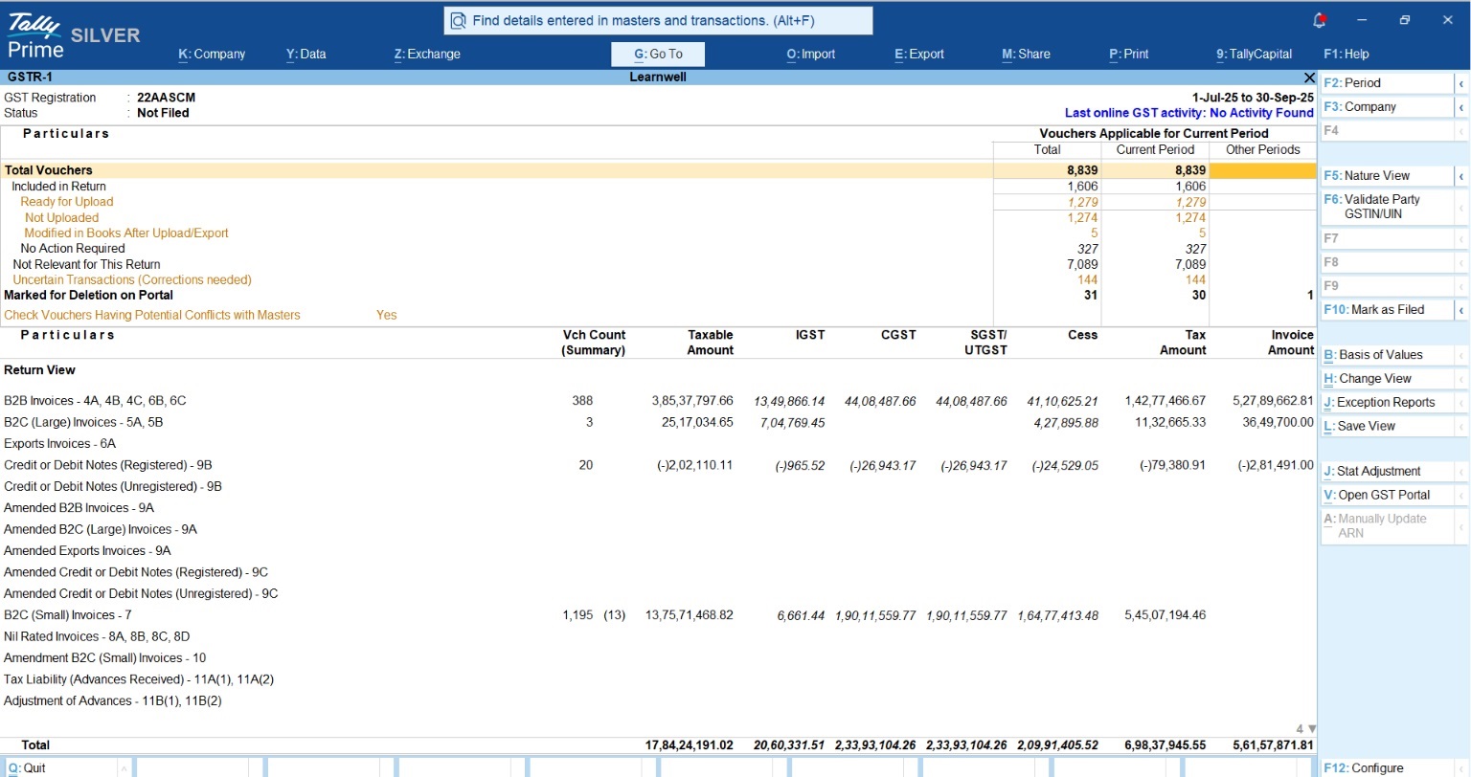1471x777 pixels.
Task: Click highlighted Other Periods cell in Total Vouchers
Action: 1263,170
